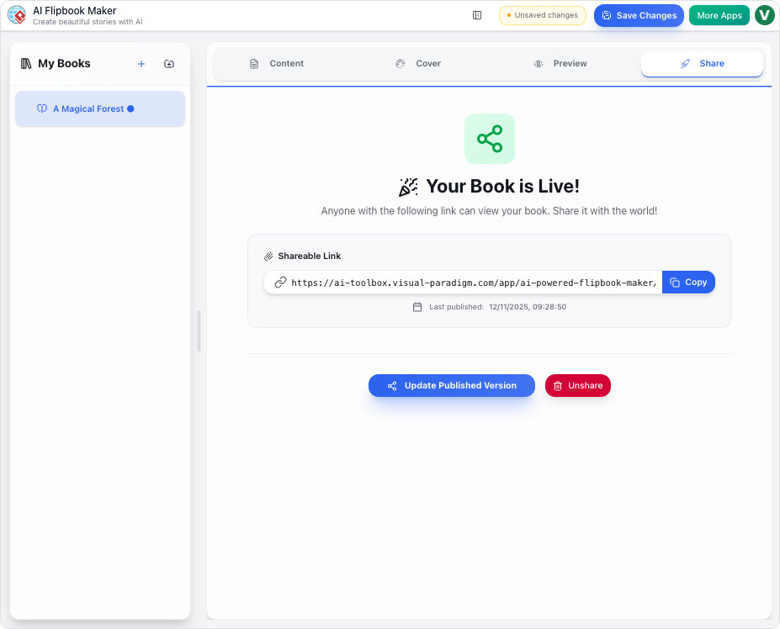
Task: Click the chain link icon in the URL field
Action: [x=279, y=283]
